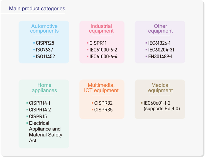Click IEC61000-6-2 in Industrial equipment

[103, 50]
